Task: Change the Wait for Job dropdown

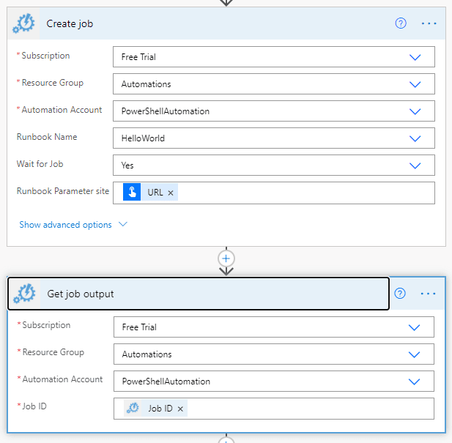Action: (x=415, y=165)
